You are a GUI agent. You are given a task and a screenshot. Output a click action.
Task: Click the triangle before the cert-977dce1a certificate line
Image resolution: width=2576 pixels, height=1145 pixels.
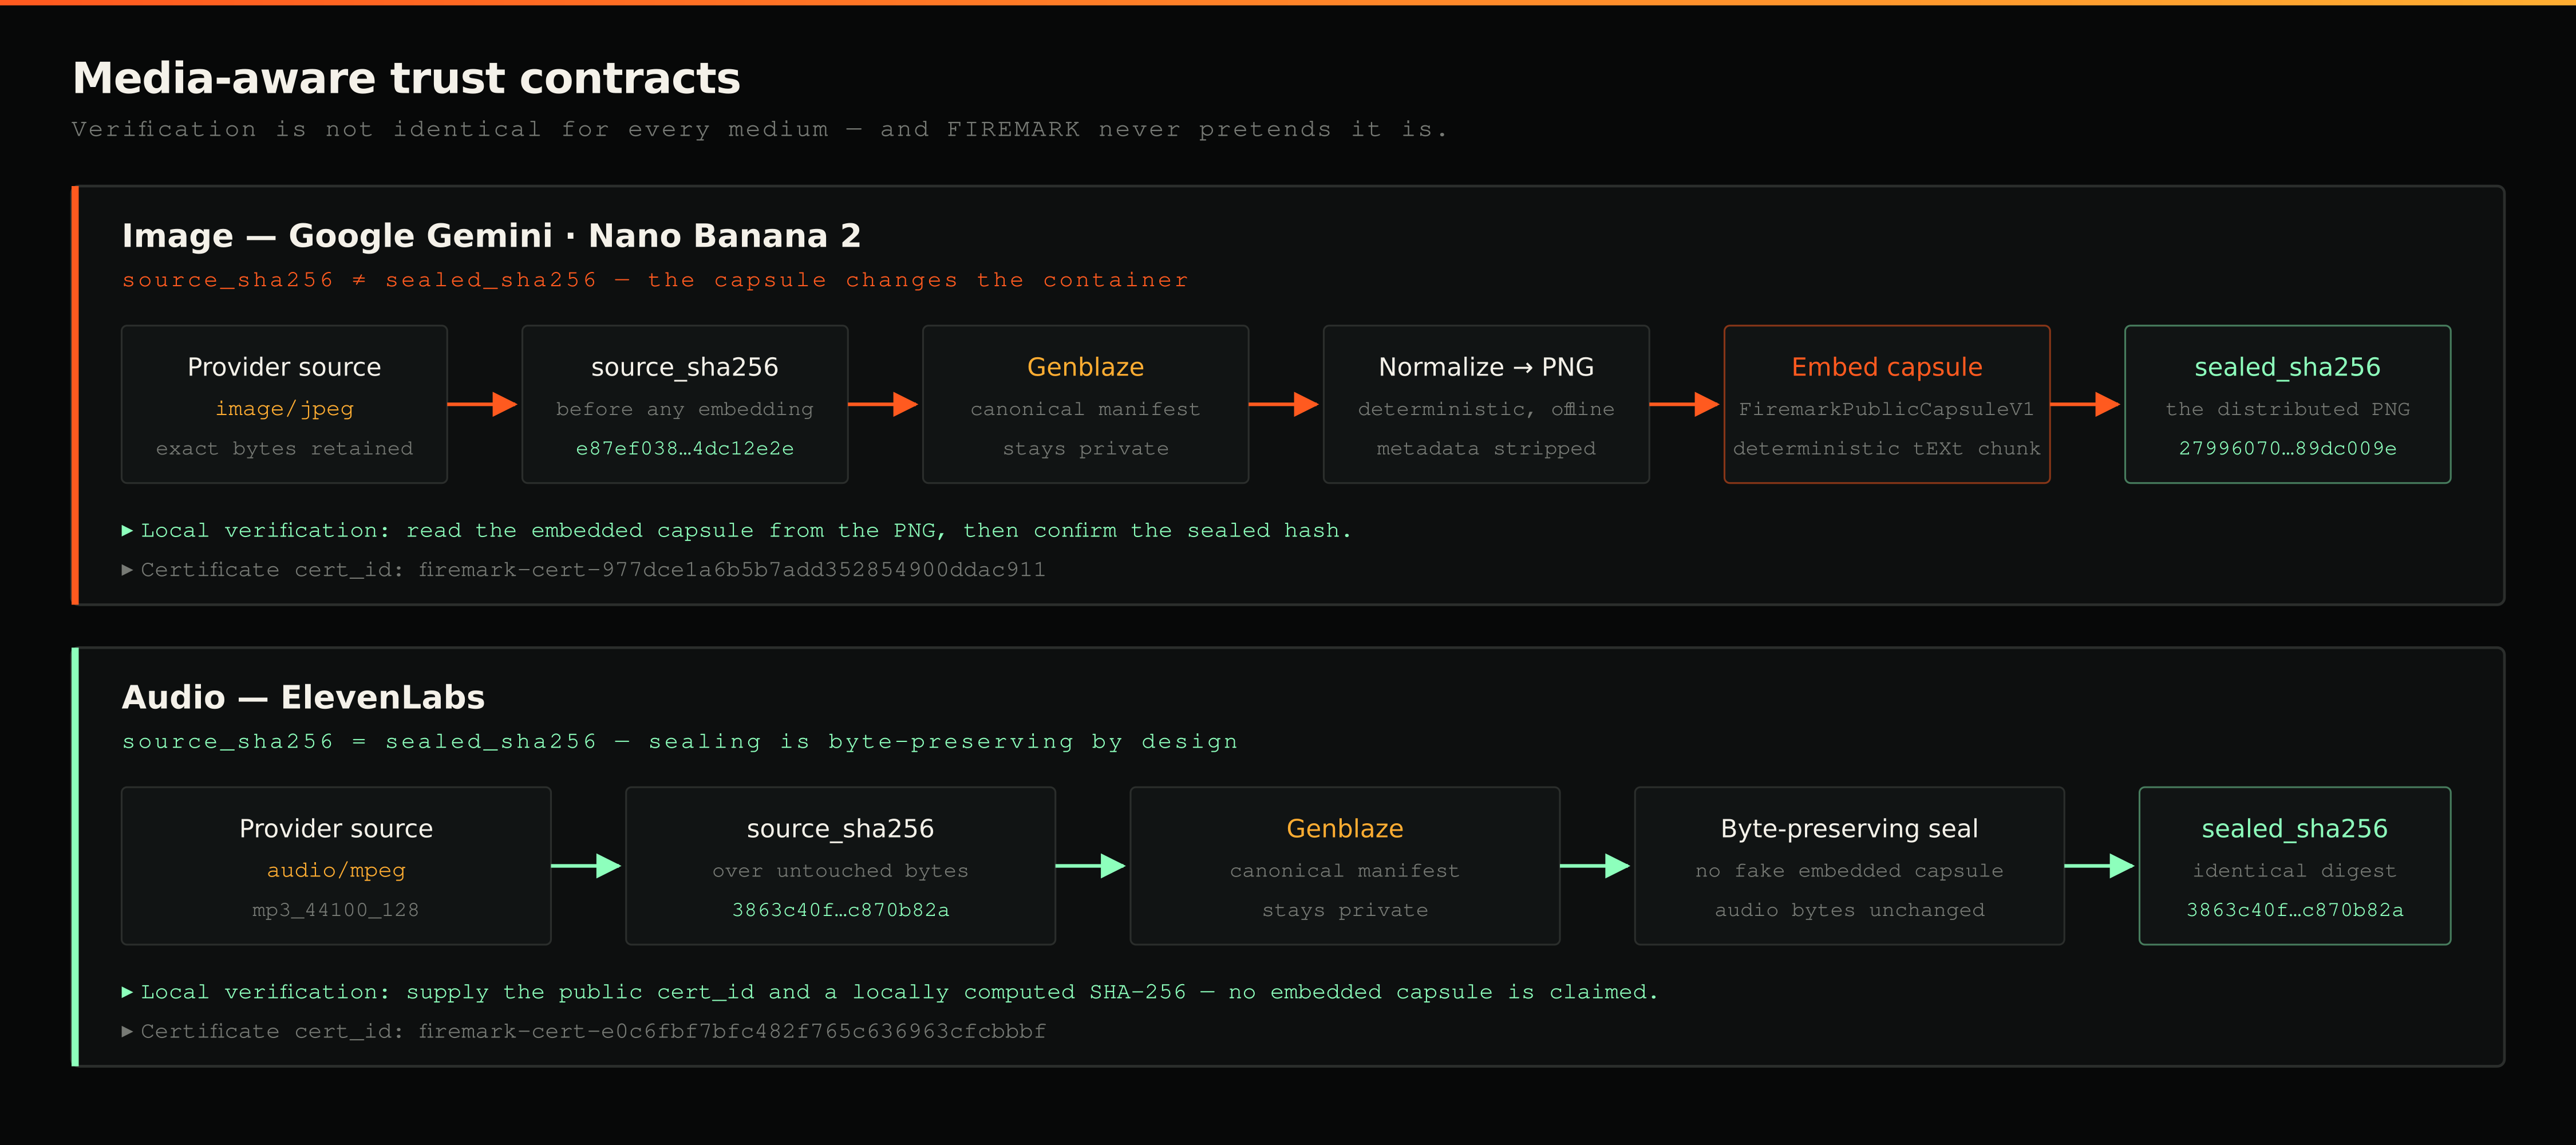127,570
